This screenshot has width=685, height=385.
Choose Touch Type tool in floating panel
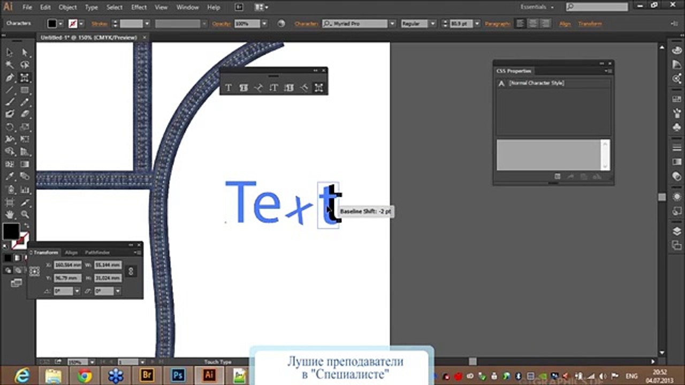click(x=318, y=88)
